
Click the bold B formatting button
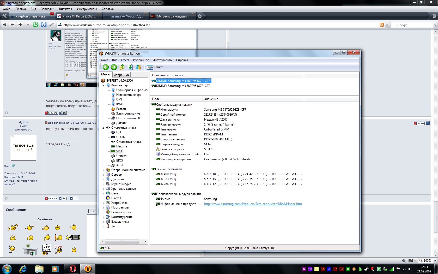tap(92, 211)
